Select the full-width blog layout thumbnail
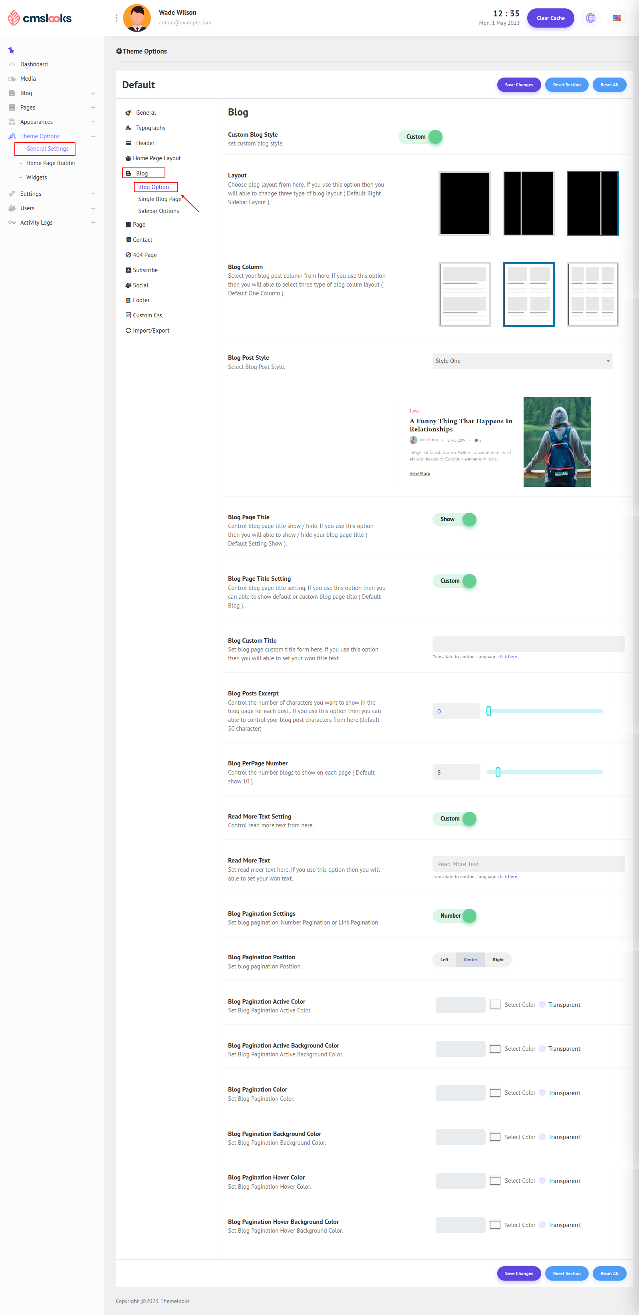639x1315 pixels. point(464,203)
